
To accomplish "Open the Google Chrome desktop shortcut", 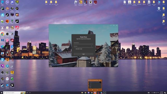I will click(x=2, y=34).
